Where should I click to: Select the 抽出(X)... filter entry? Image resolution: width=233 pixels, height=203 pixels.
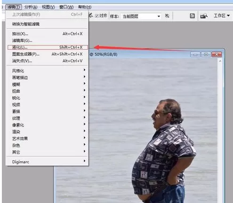(47, 34)
